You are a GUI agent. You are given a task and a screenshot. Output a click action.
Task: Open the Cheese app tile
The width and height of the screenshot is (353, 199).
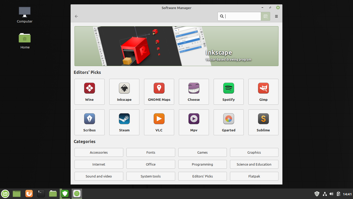point(194,92)
